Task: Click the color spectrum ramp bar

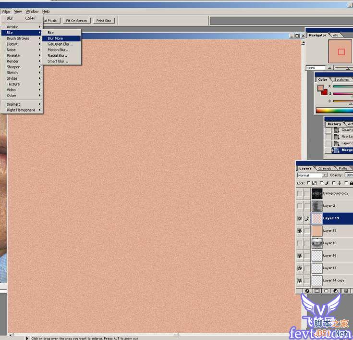Action: pos(334,111)
